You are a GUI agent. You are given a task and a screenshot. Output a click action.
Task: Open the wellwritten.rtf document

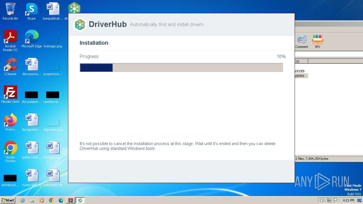click(x=53, y=178)
